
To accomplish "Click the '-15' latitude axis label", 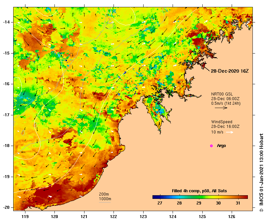I will pyautogui.click(x=6, y=53).
